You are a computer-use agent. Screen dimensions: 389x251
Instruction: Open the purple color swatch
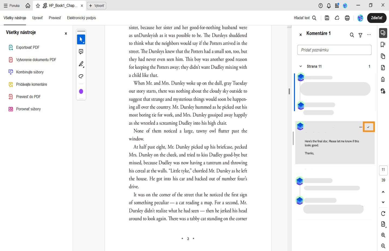coord(81,91)
